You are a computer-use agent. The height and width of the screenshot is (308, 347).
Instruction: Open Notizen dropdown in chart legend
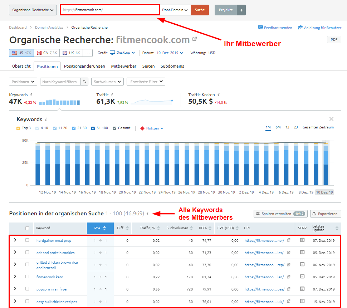point(152,128)
